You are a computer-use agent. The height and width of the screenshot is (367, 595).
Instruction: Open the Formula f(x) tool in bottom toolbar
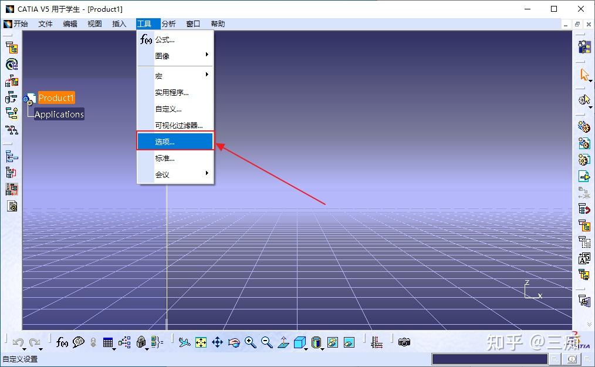[62, 342]
